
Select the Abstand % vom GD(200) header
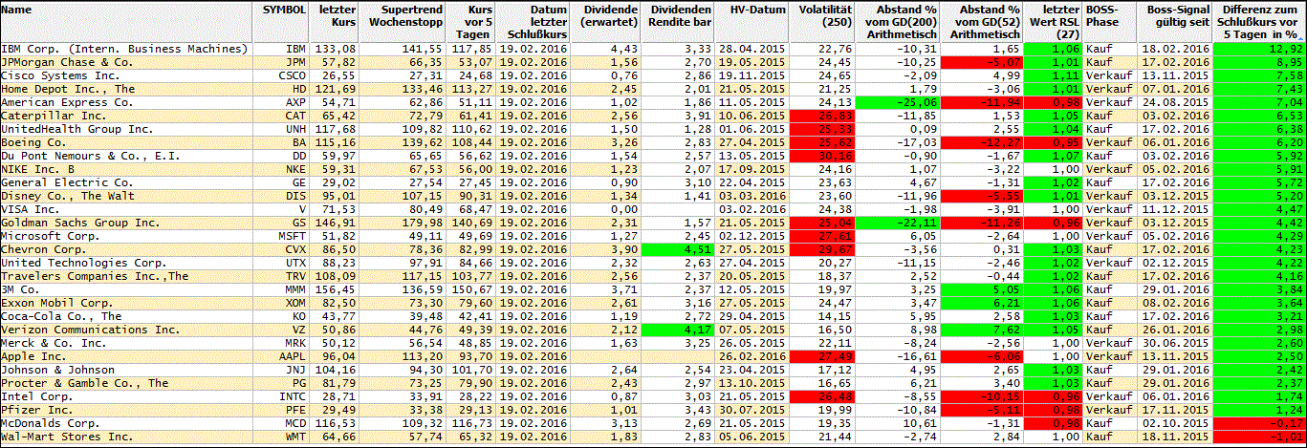pyautogui.click(x=897, y=22)
